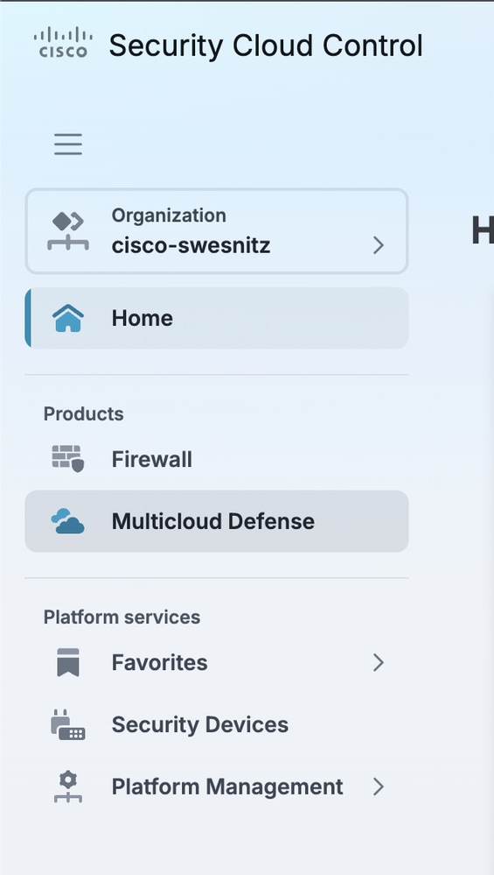Click the Organization label text
Image resolution: width=494 pixels, height=875 pixels.
(x=169, y=215)
